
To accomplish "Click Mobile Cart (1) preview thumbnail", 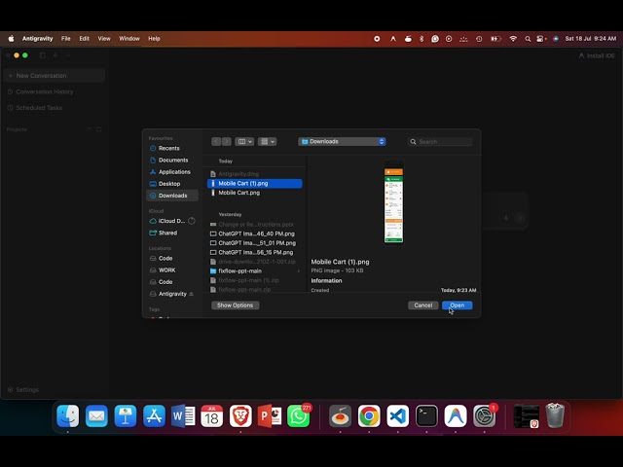I will (x=393, y=201).
